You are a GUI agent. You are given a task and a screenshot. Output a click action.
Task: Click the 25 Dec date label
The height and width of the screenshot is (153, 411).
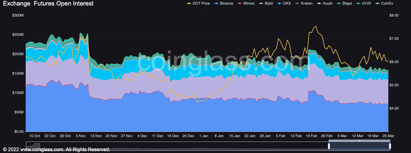tap(188, 136)
